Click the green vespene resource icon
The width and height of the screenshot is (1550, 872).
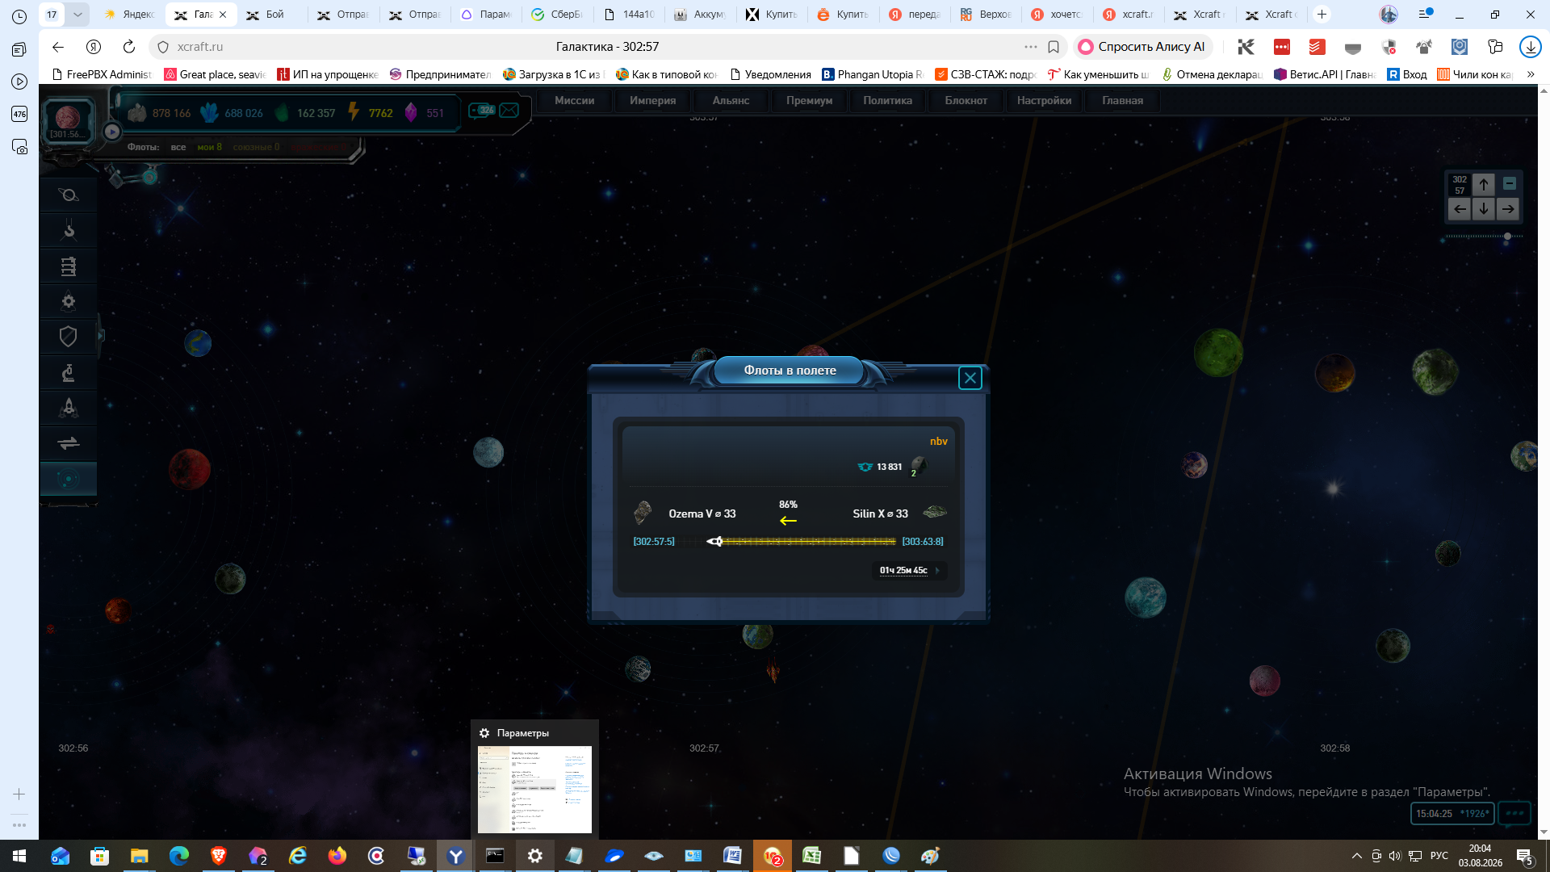click(x=282, y=113)
